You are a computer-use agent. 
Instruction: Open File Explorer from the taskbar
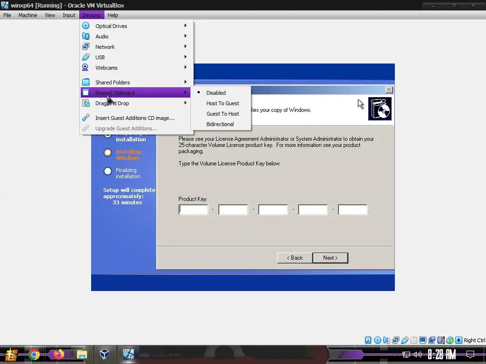[82, 355]
